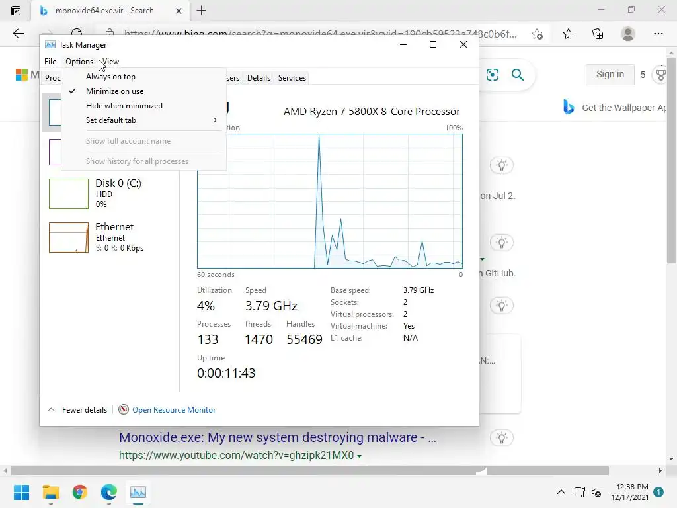
Task: Open Edge Settings and more menu
Action: click(x=658, y=34)
